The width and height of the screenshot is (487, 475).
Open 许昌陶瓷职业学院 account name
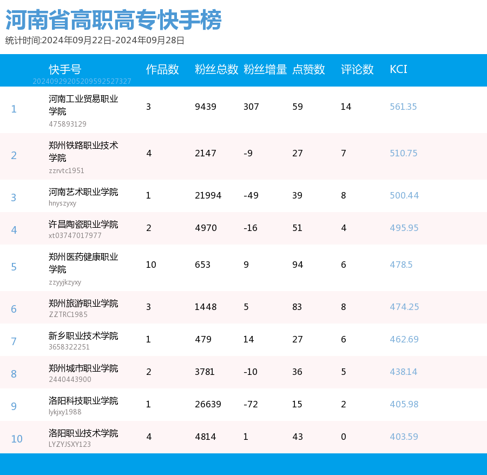click(83, 224)
